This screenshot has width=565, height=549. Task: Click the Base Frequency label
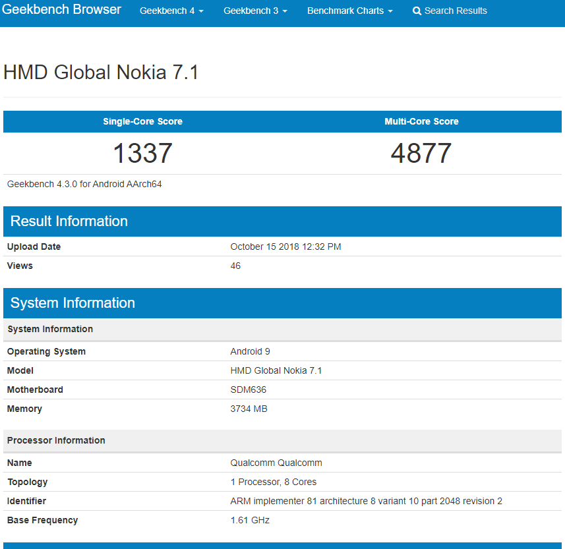[x=42, y=520]
